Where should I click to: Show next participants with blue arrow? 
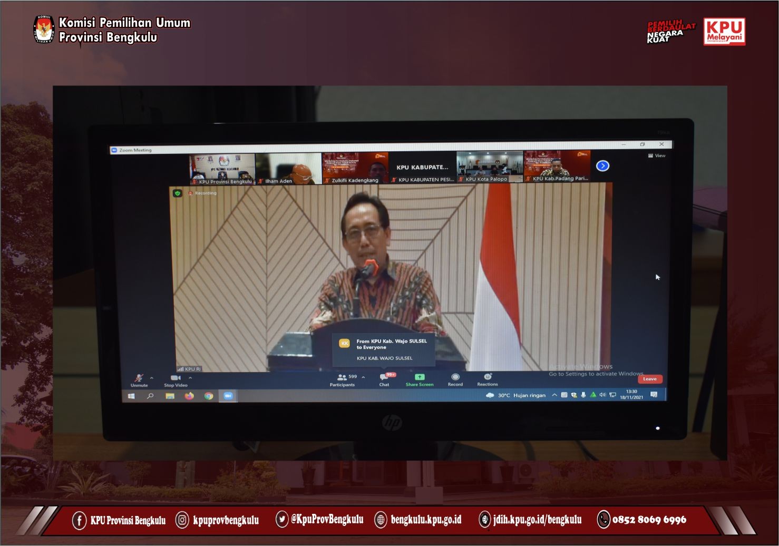click(x=602, y=166)
